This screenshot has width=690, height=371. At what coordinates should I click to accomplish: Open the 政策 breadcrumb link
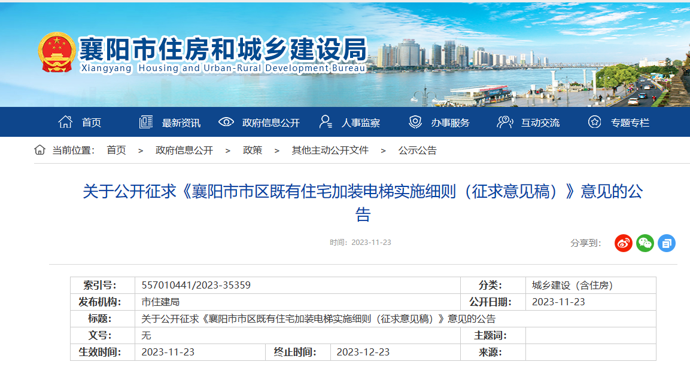252,151
